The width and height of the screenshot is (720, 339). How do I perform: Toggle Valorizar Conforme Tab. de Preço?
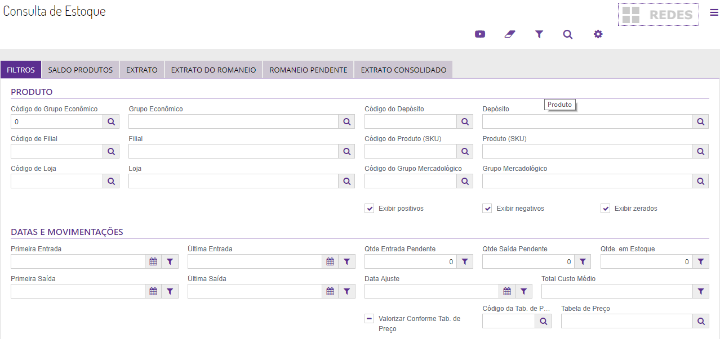point(370,319)
